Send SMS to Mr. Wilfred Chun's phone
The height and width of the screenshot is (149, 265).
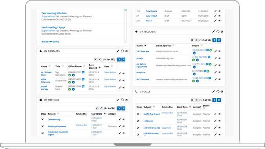pos(83,72)
